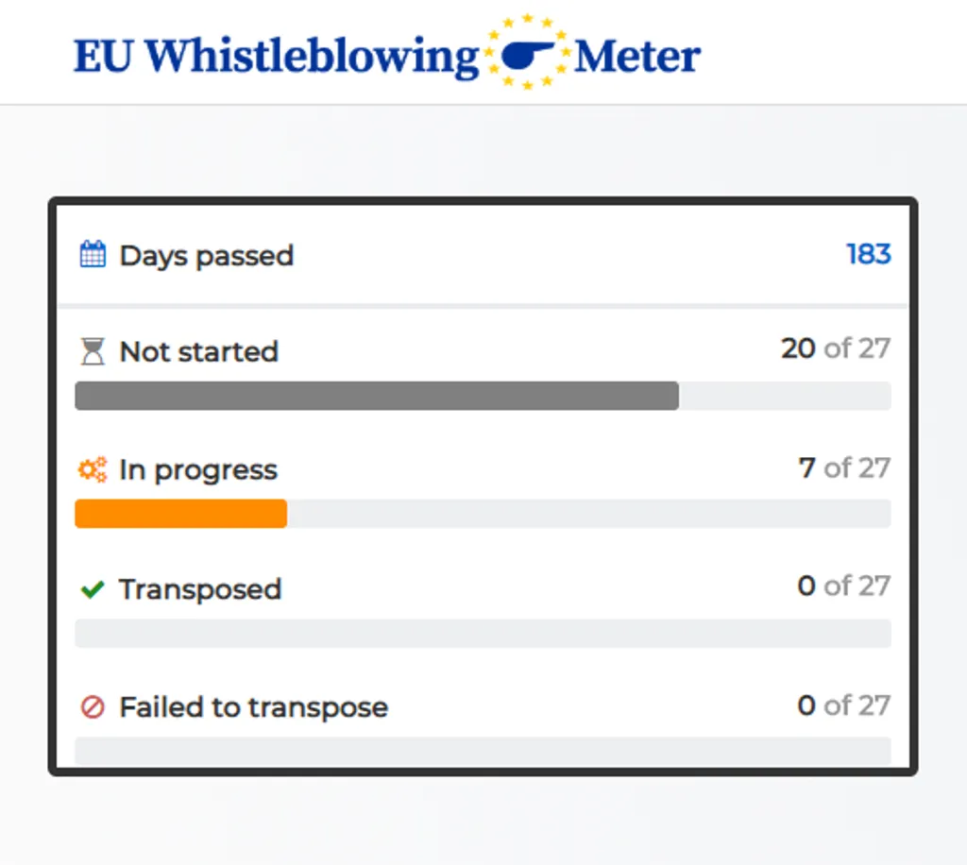Click the orange In progress progress bar
Viewport: 967px width, 865px height.
point(179,514)
